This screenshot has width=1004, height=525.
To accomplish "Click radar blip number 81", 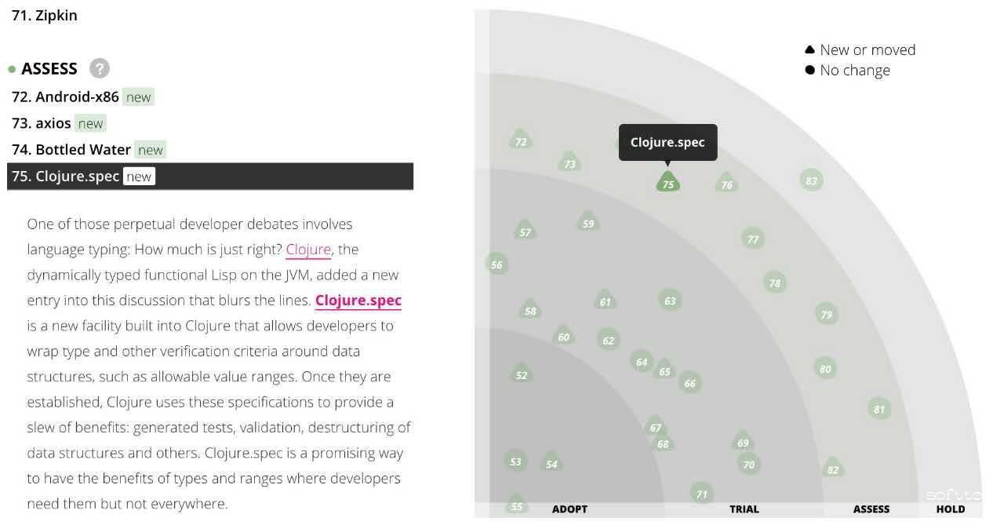I will [879, 409].
